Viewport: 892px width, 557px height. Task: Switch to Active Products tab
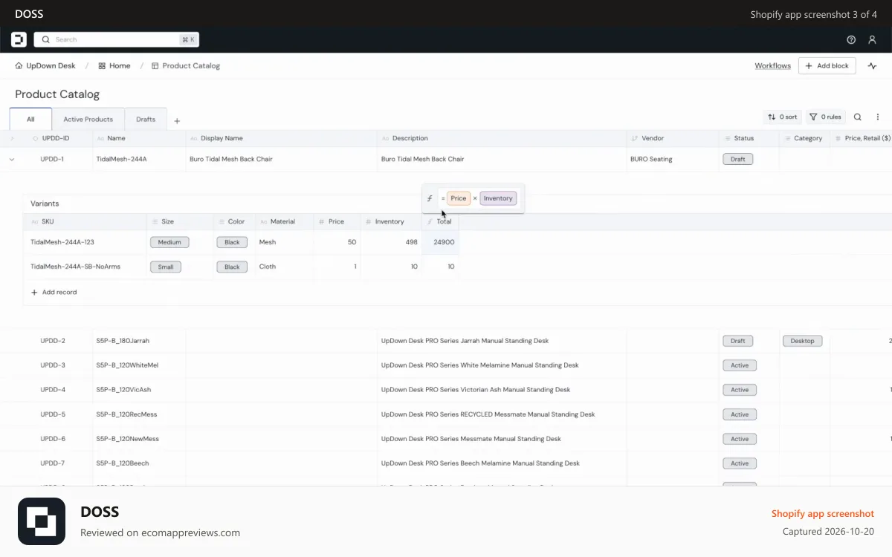(x=88, y=119)
